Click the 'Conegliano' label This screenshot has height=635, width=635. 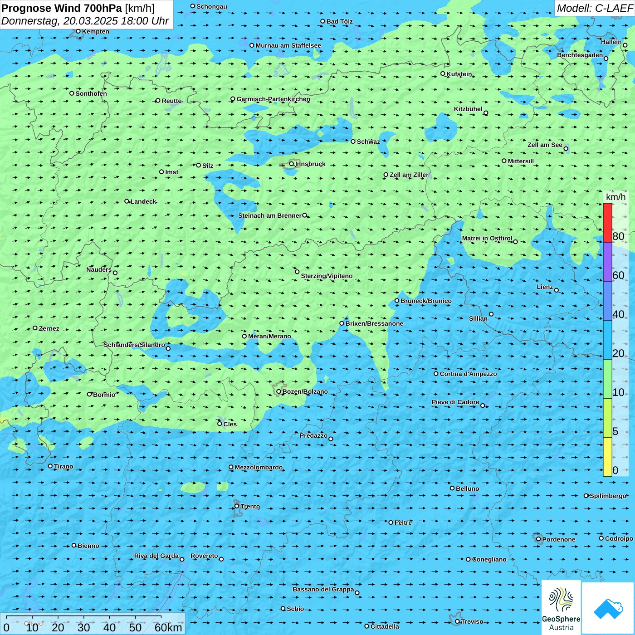(x=489, y=559)
